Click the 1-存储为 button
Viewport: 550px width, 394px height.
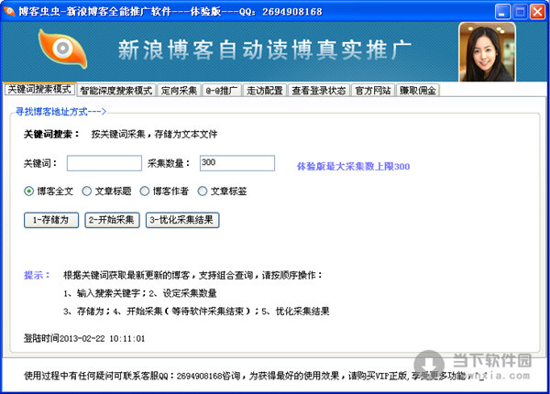(x=51, y=220)
